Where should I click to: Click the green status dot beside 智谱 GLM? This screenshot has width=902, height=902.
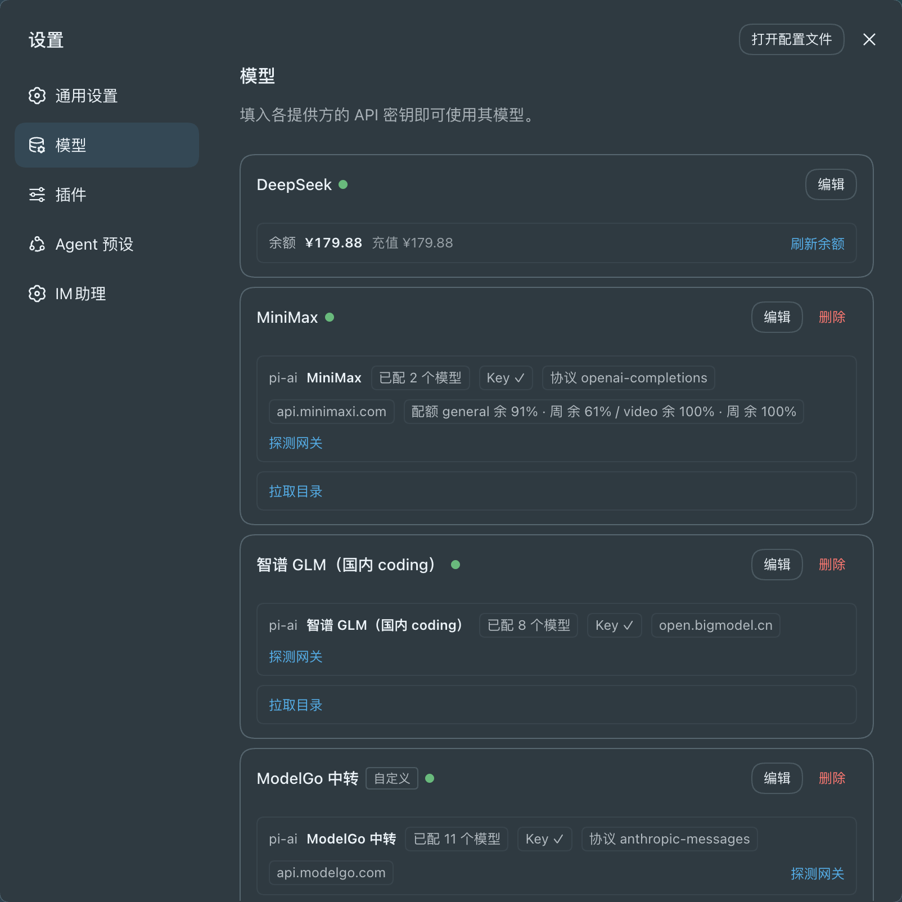click(x=455, y=565)
